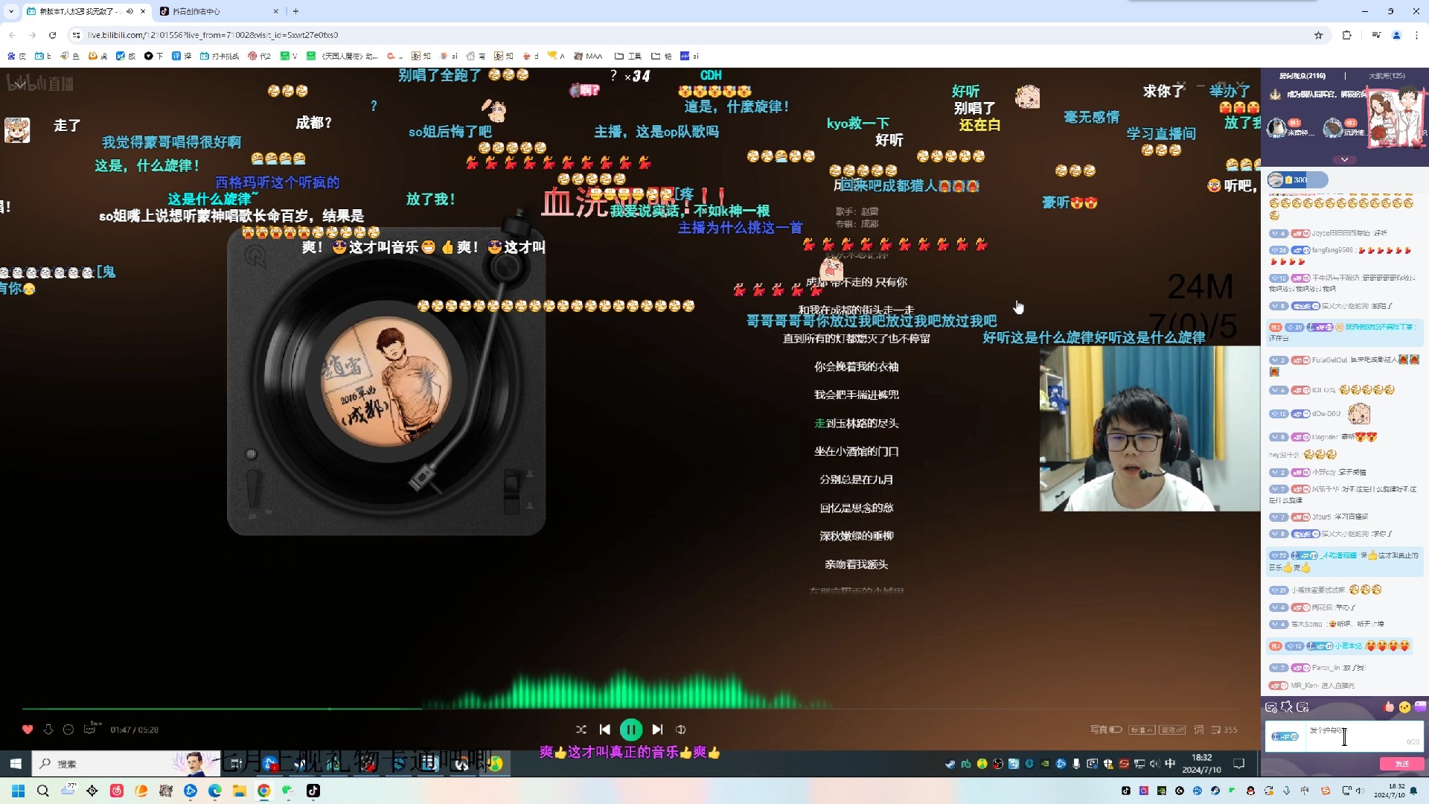Send the chat message with 发送 button
Viewport: 1429px width, 804px height.
click(x=1401, y=764)
